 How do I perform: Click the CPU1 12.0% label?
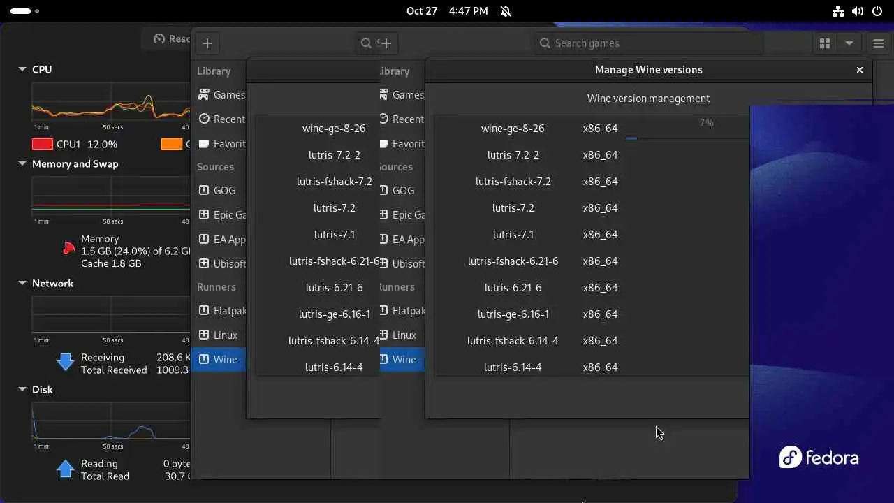(x=87, y=144)
